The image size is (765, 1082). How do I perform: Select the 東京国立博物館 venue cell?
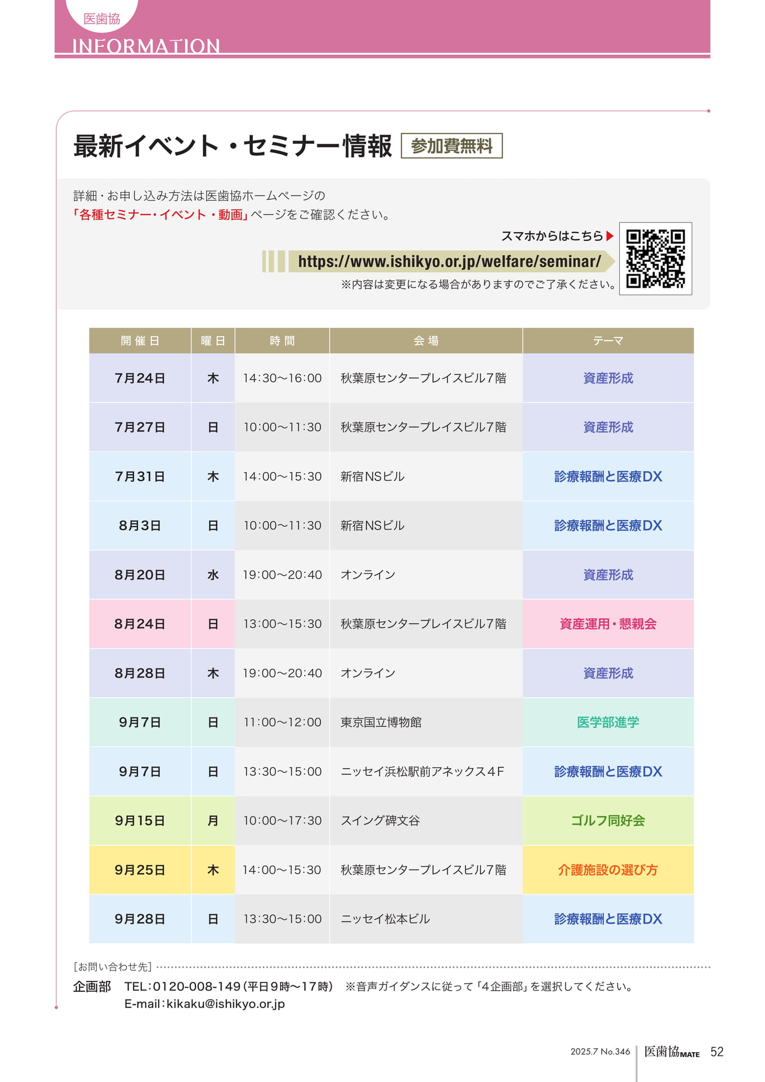click(x=426, y=722)
